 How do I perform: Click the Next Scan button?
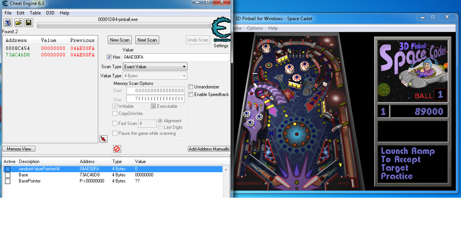tap(147, 40)
